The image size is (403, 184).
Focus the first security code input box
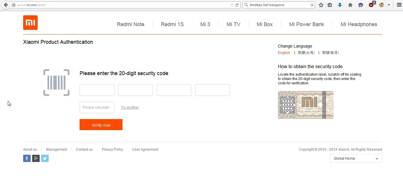pyautogui.click(x=97, y=90)
